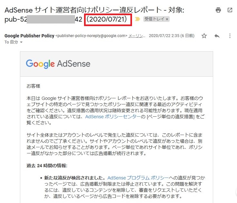Image resolution: width=237 pixels, height=203 pixels.
Task: Print this email with the printer icon
Action: pyautogui.click(x=218, y=10)
